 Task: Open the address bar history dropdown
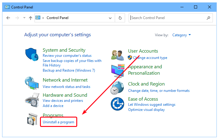(110, 18)
